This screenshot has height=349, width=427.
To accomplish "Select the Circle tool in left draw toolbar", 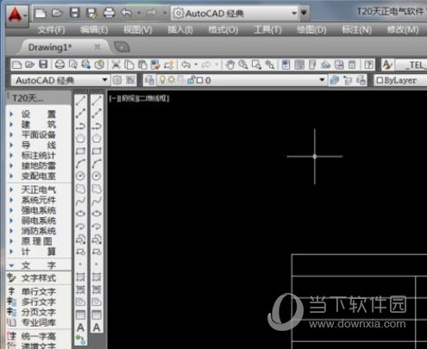I will 80,176.
